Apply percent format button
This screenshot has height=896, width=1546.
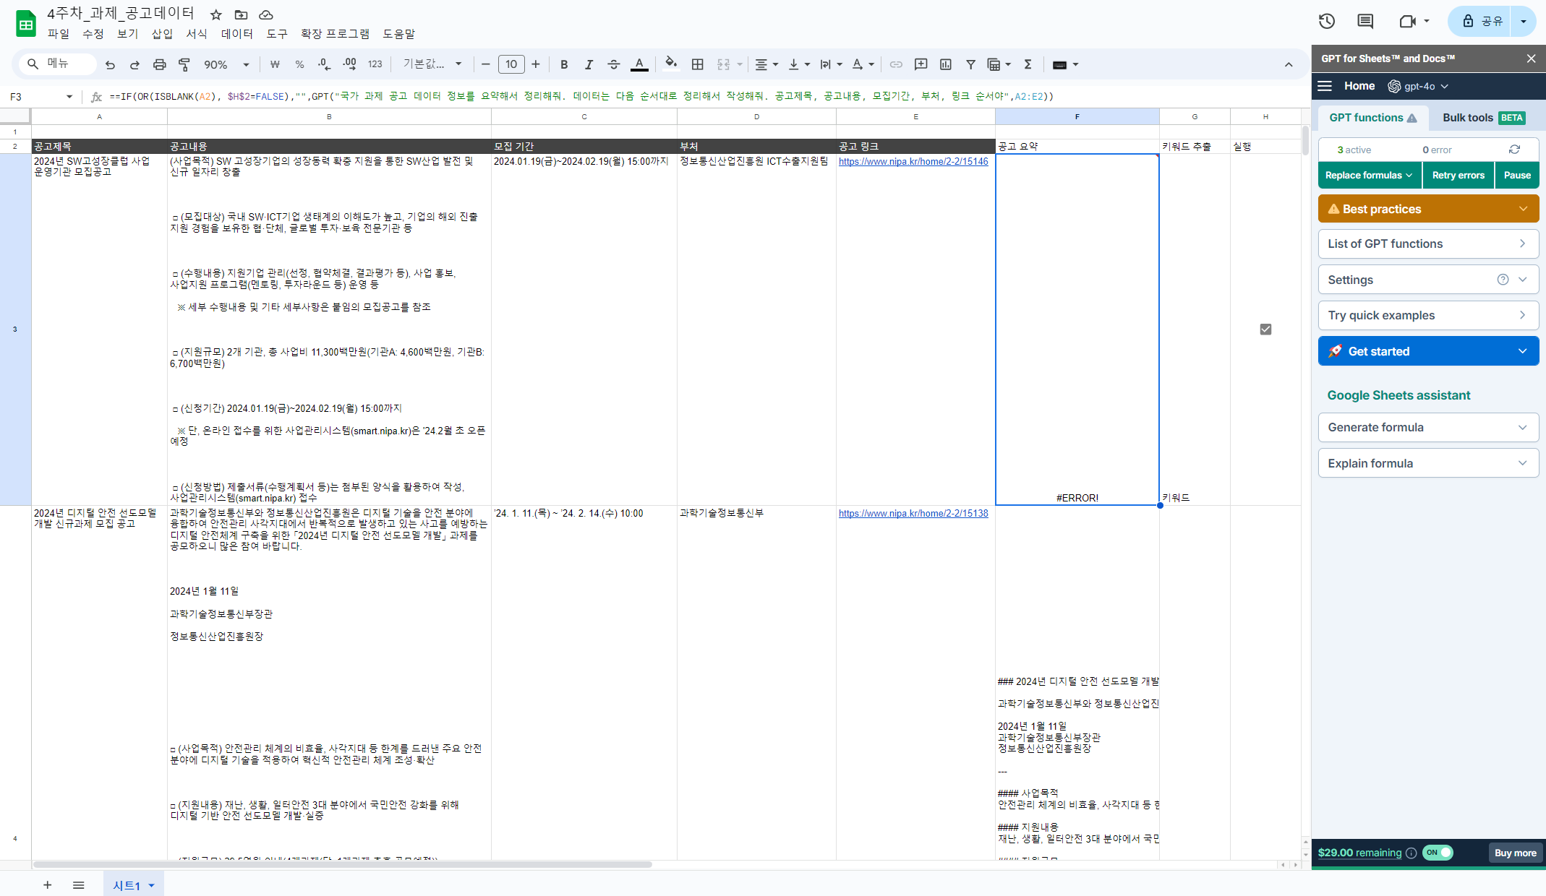click(x=299, y=65)
